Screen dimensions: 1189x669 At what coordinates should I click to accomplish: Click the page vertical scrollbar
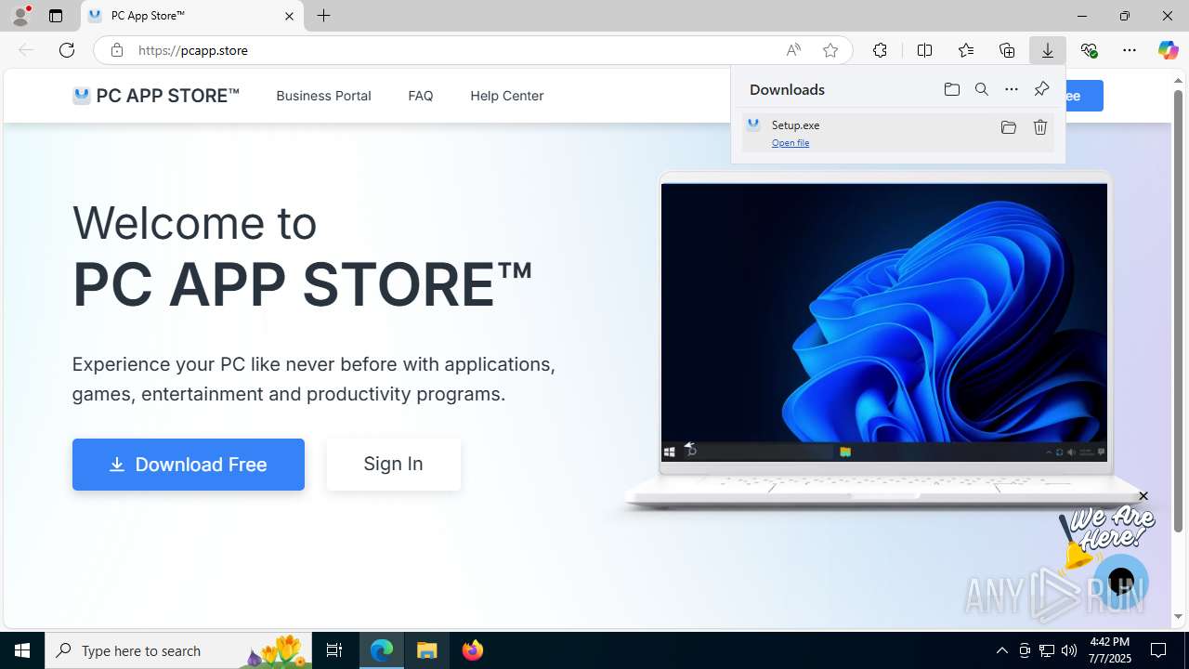click(x=1179, y=311)
